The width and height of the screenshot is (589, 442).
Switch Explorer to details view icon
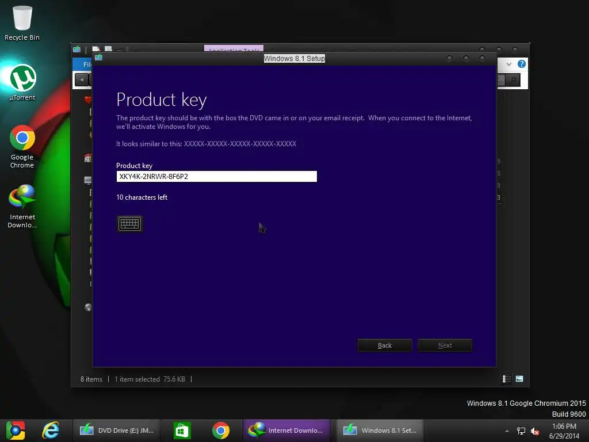pos(507,379)
